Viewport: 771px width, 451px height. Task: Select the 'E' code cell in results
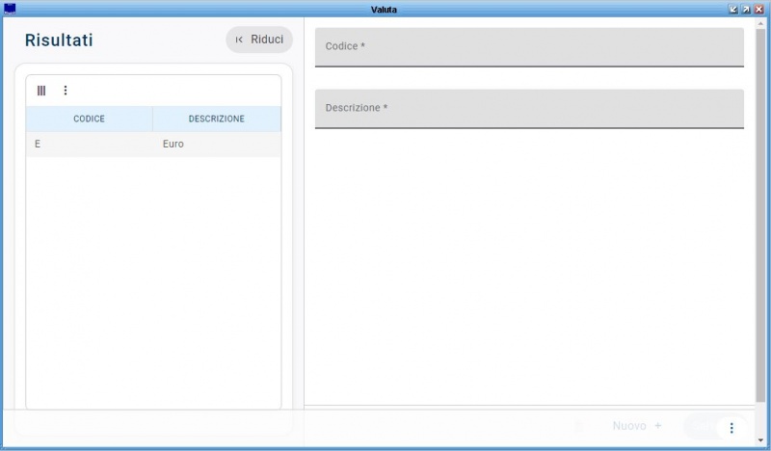[x=89, y=145]
